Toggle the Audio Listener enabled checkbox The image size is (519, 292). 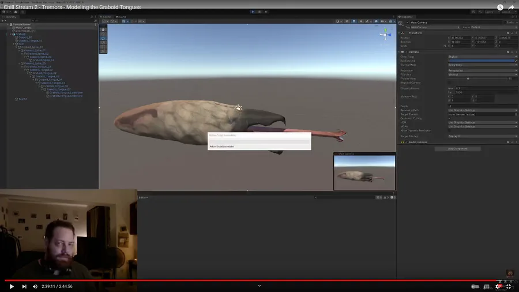coord(407,142)
